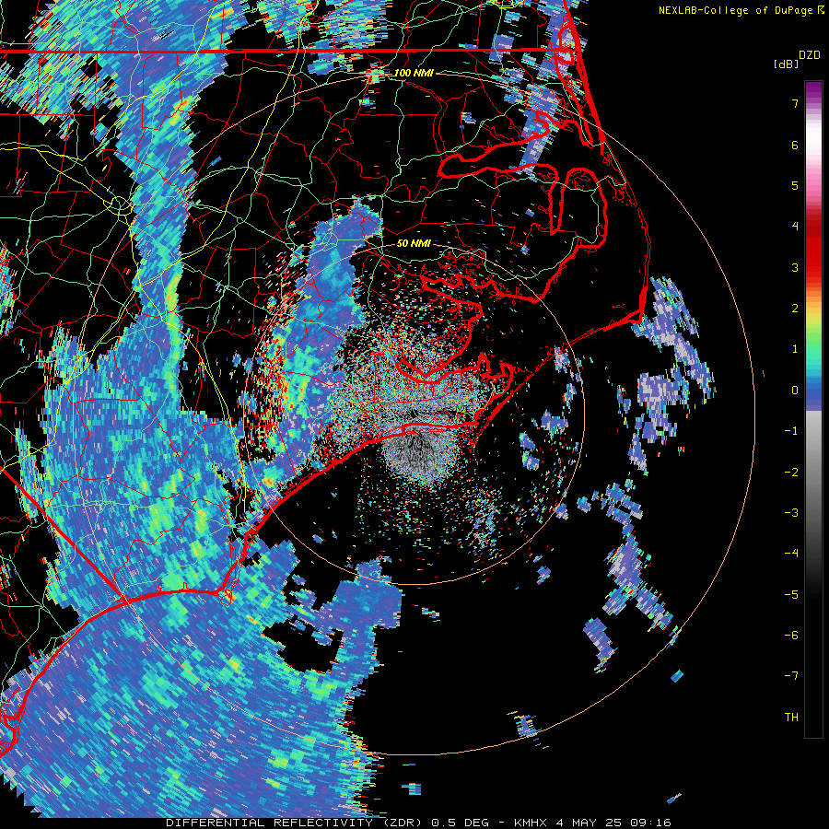Click the 100 NMI range ring label

pyautogui.click(x=414, y=73)
